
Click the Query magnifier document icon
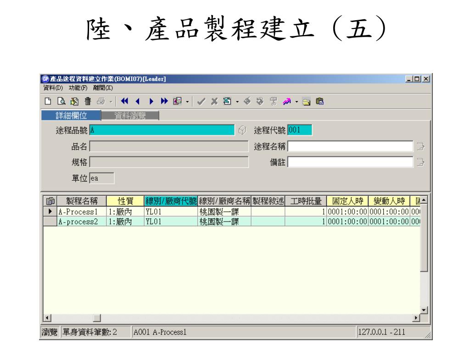pos(61,101)
